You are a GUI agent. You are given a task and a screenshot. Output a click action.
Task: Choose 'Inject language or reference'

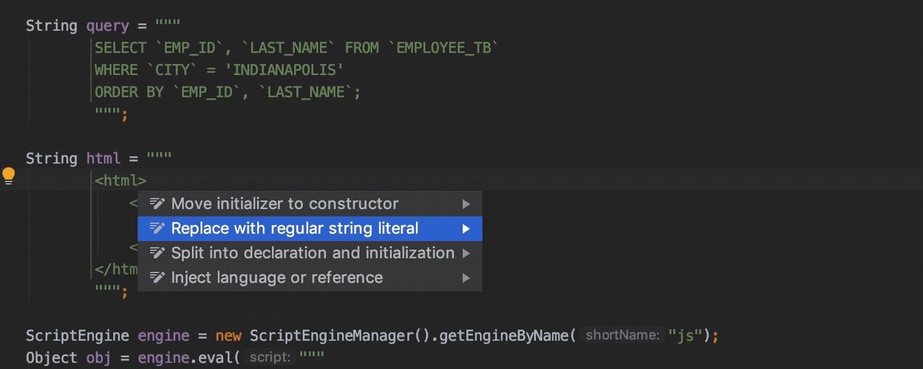276,277
